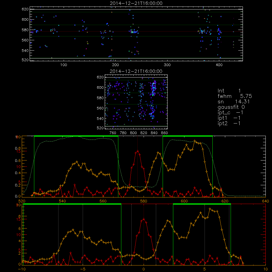The width and height of the screenshot is (272, 272).
Task: Click the left green bar atop profile plot
Action: (x=76, y=136)
